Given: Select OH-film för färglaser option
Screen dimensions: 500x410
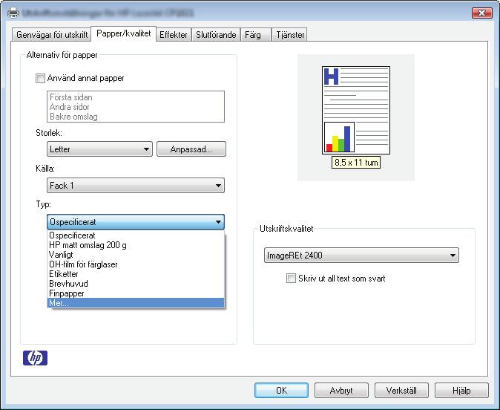Looking at the screenshot, I should tap(136, 264).
